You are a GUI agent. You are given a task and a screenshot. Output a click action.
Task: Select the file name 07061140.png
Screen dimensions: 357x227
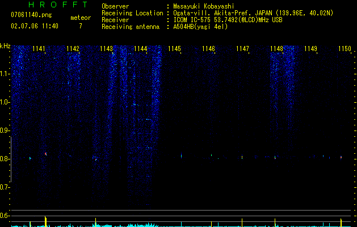[31, 15]
